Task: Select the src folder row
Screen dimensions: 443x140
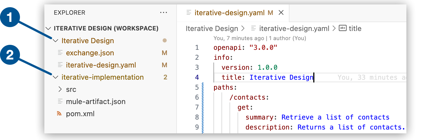Action: 110,89
